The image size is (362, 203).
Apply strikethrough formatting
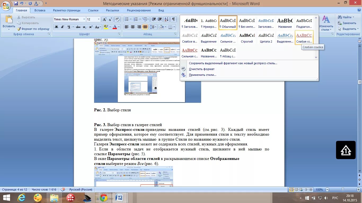(78, 27)
